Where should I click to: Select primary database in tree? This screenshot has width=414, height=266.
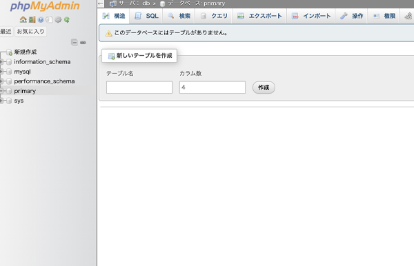click(x=25, y=91)
